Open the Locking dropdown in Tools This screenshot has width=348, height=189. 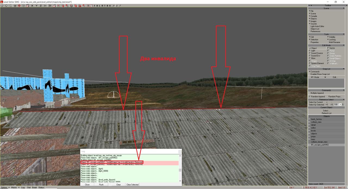click(331, 40)
